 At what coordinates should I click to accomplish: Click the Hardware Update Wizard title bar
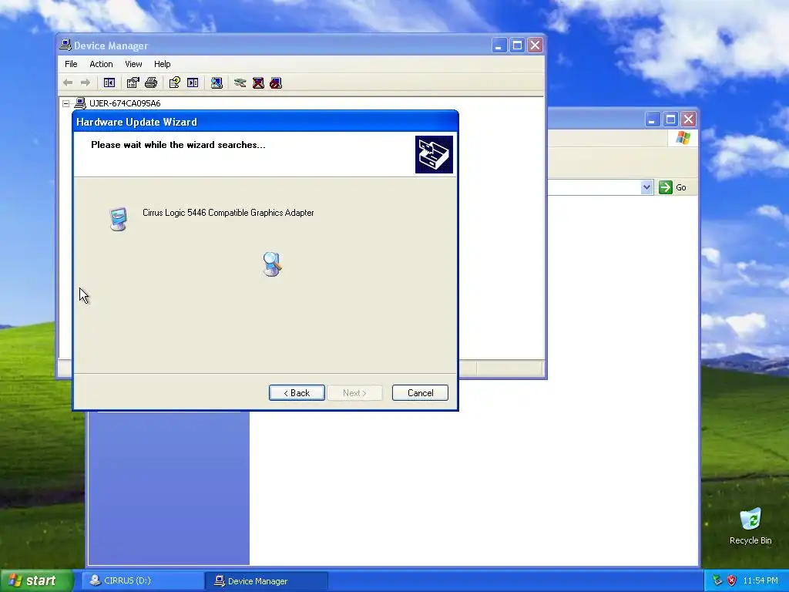265,122
